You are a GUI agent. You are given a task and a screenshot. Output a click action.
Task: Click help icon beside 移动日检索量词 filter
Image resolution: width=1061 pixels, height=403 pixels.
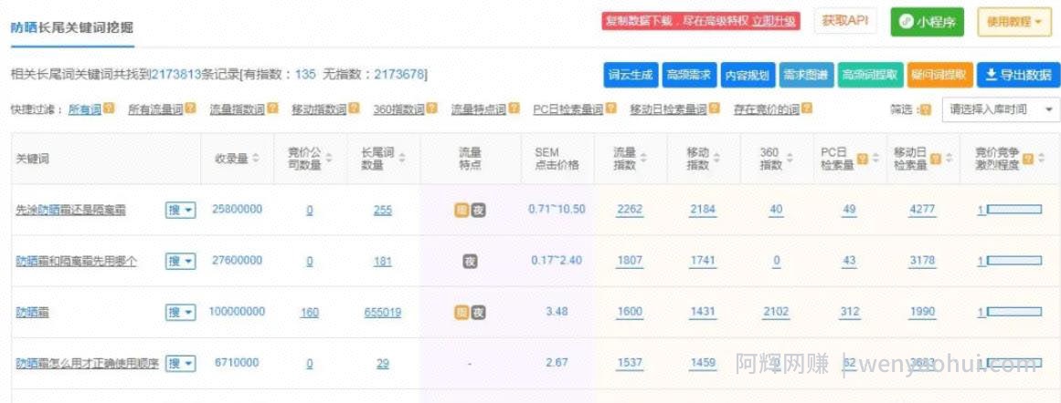coord(715,108)
